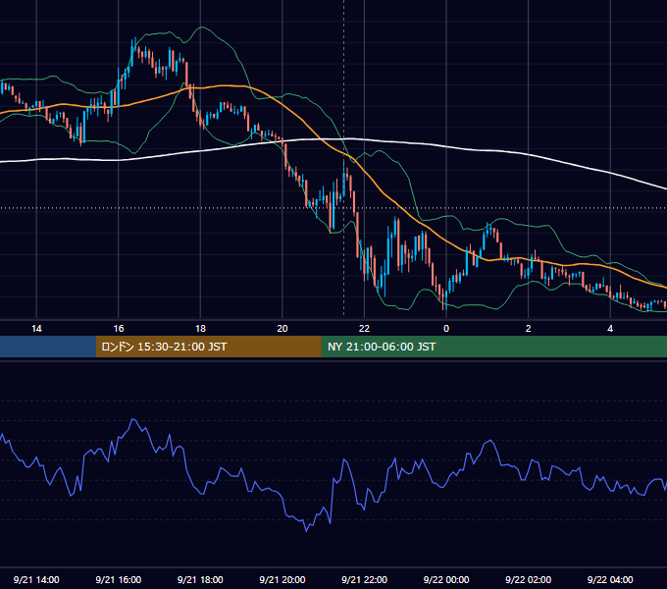Click the 4 hour label on time axis
667x589 pixels.
pyautogui.click(x=610, y=329)
